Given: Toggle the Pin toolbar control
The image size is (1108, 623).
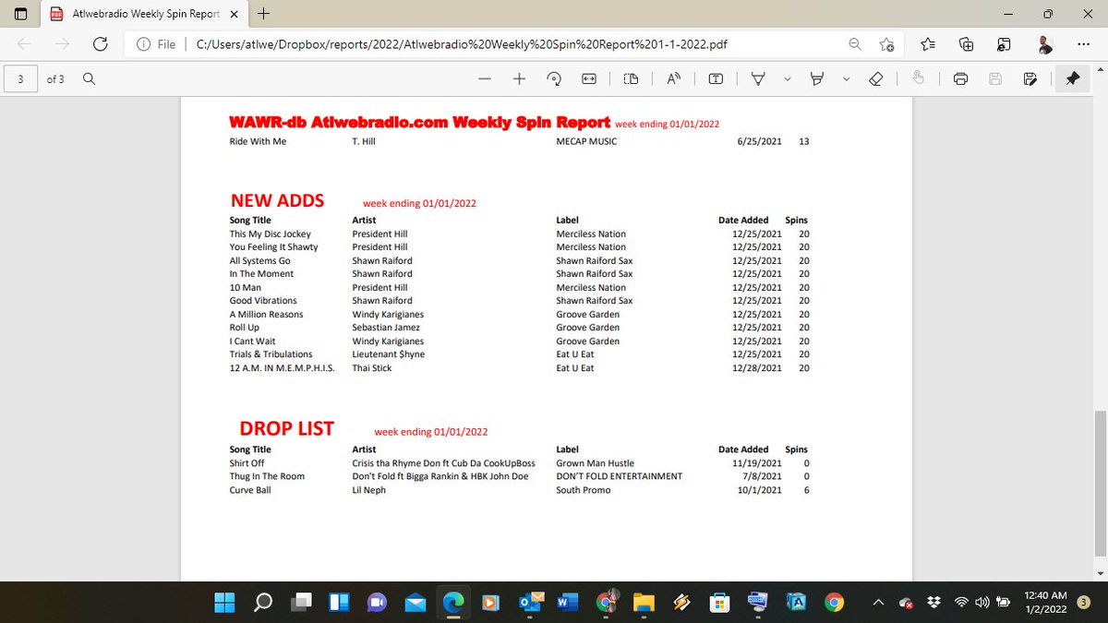Looking at the screenshot, I should point(1071,78).
